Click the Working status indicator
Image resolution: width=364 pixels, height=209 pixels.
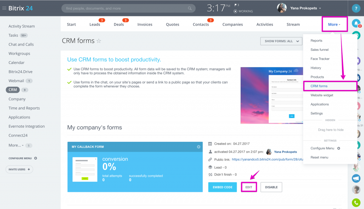pos(243,11)
